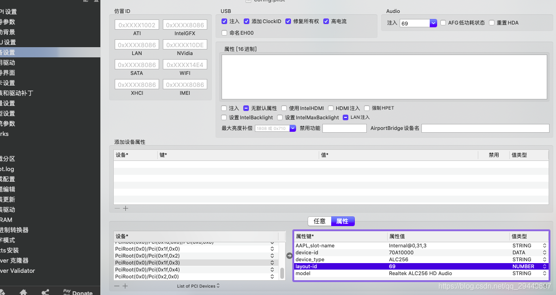Screen dimensions: 556x295
Task: Open the Boot.log sidebar entry
Action: pos(7,169)
